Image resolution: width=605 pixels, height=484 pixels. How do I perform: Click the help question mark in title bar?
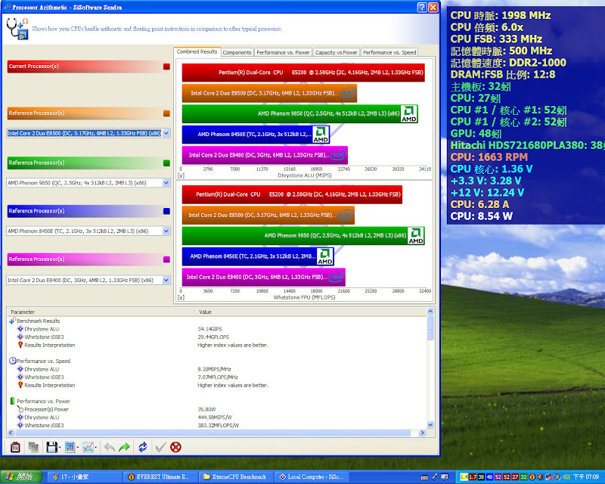point(420,7)
